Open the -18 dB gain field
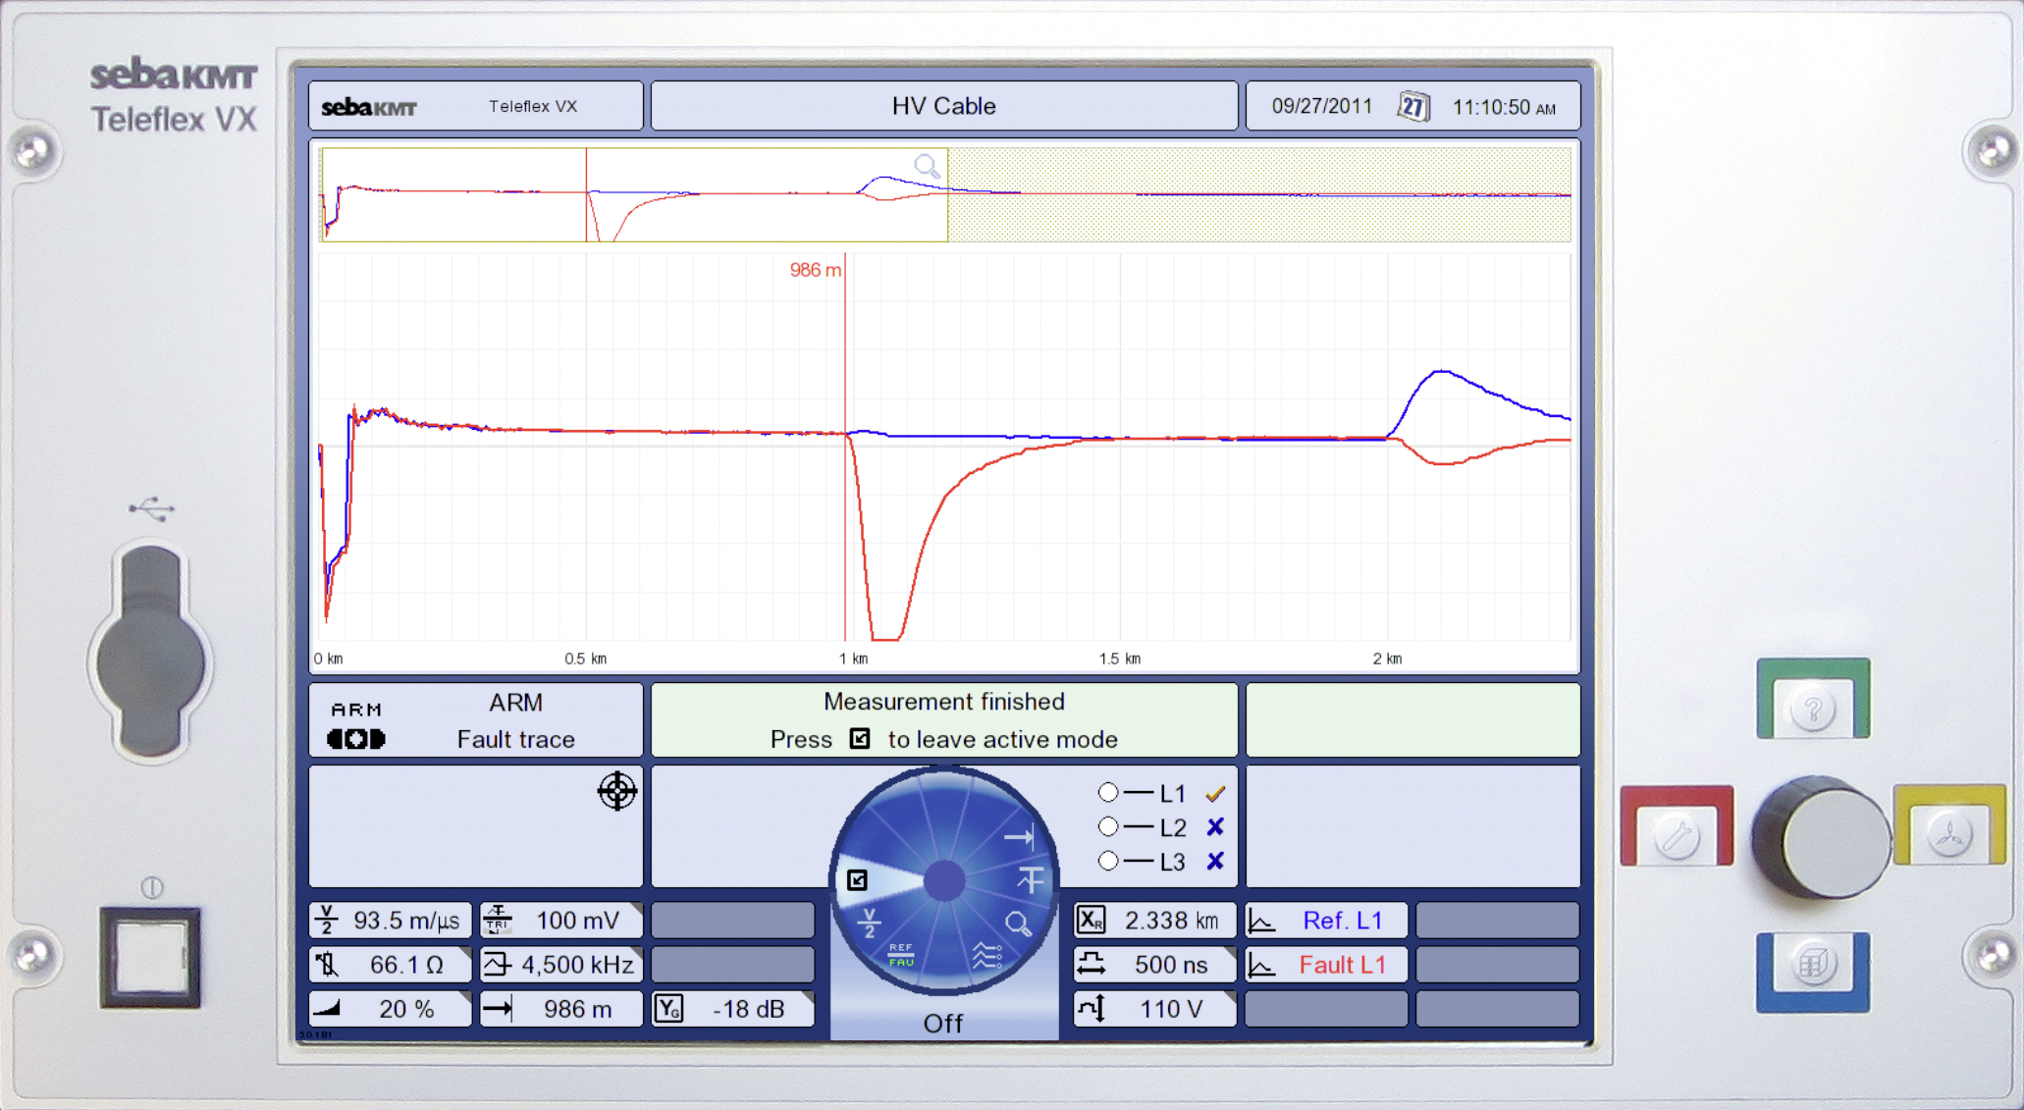Image resolution: width=2024 pixels, height=1110 pixels. coord(733,1009)
